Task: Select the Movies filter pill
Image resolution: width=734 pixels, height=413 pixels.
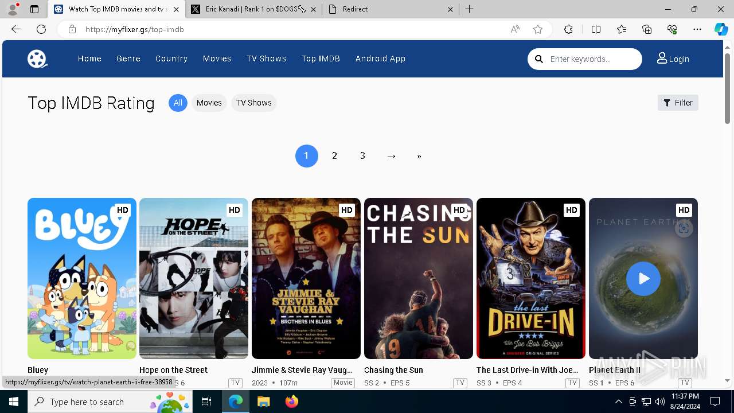Action: 209,103
